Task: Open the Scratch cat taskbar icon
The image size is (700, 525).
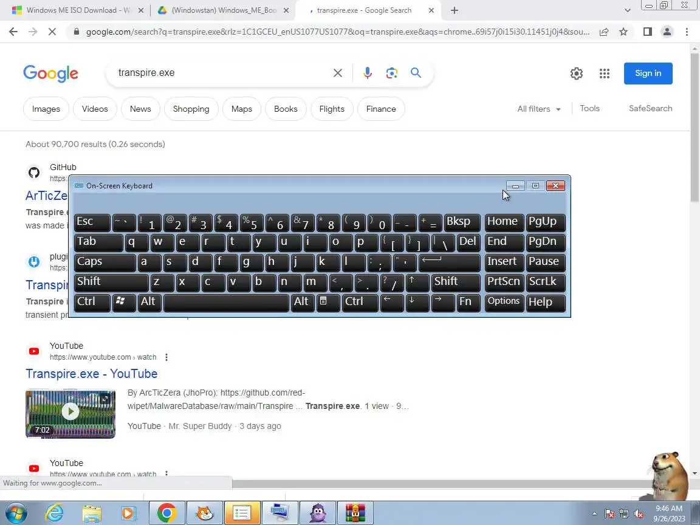Action: click(x=205, y=513)
